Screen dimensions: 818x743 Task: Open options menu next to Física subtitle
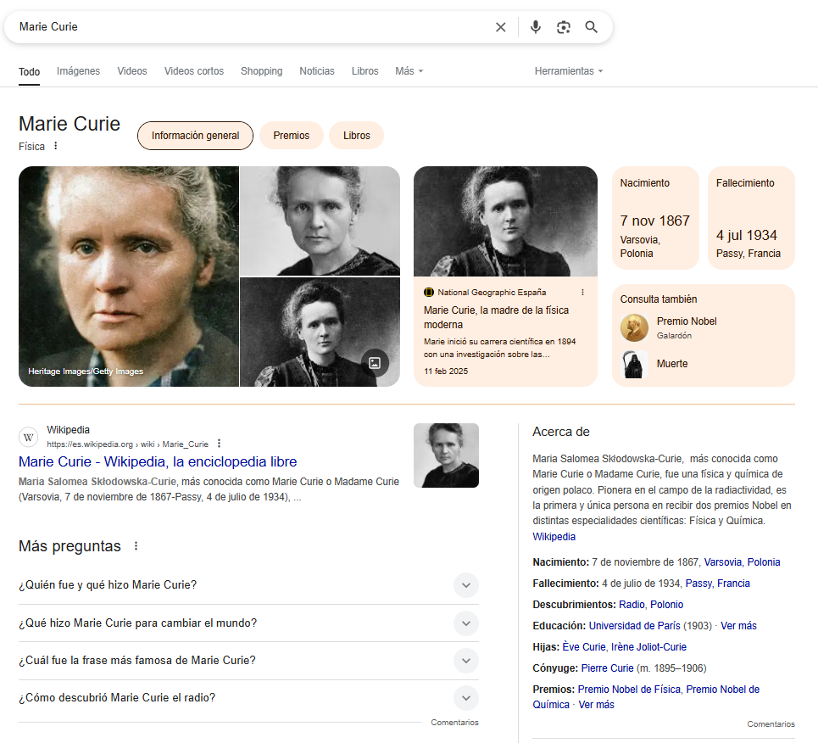[56, 146]
